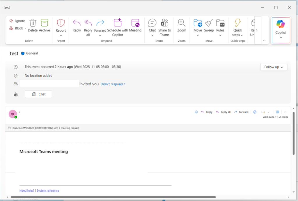Click Reply in the ribbon

[77, 25]
